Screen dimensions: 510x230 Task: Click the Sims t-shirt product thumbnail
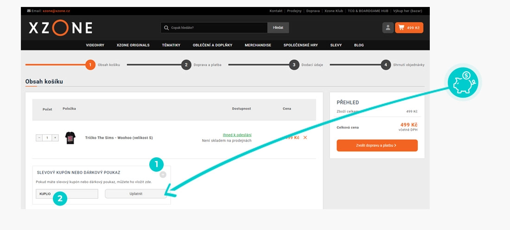[70, 137]
